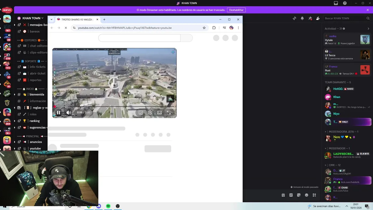Toggle subtitles on the video player

[141, 113]
